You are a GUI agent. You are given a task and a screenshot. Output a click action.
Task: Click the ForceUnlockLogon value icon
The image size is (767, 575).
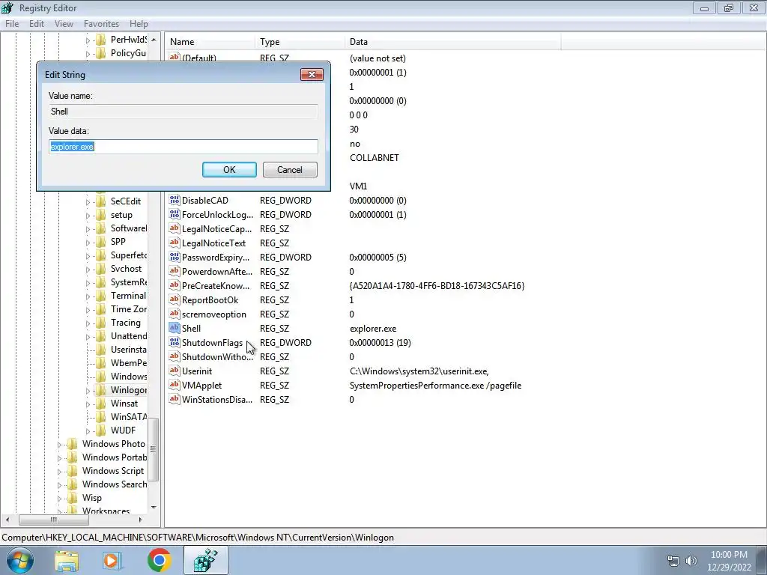coord(174,214)
